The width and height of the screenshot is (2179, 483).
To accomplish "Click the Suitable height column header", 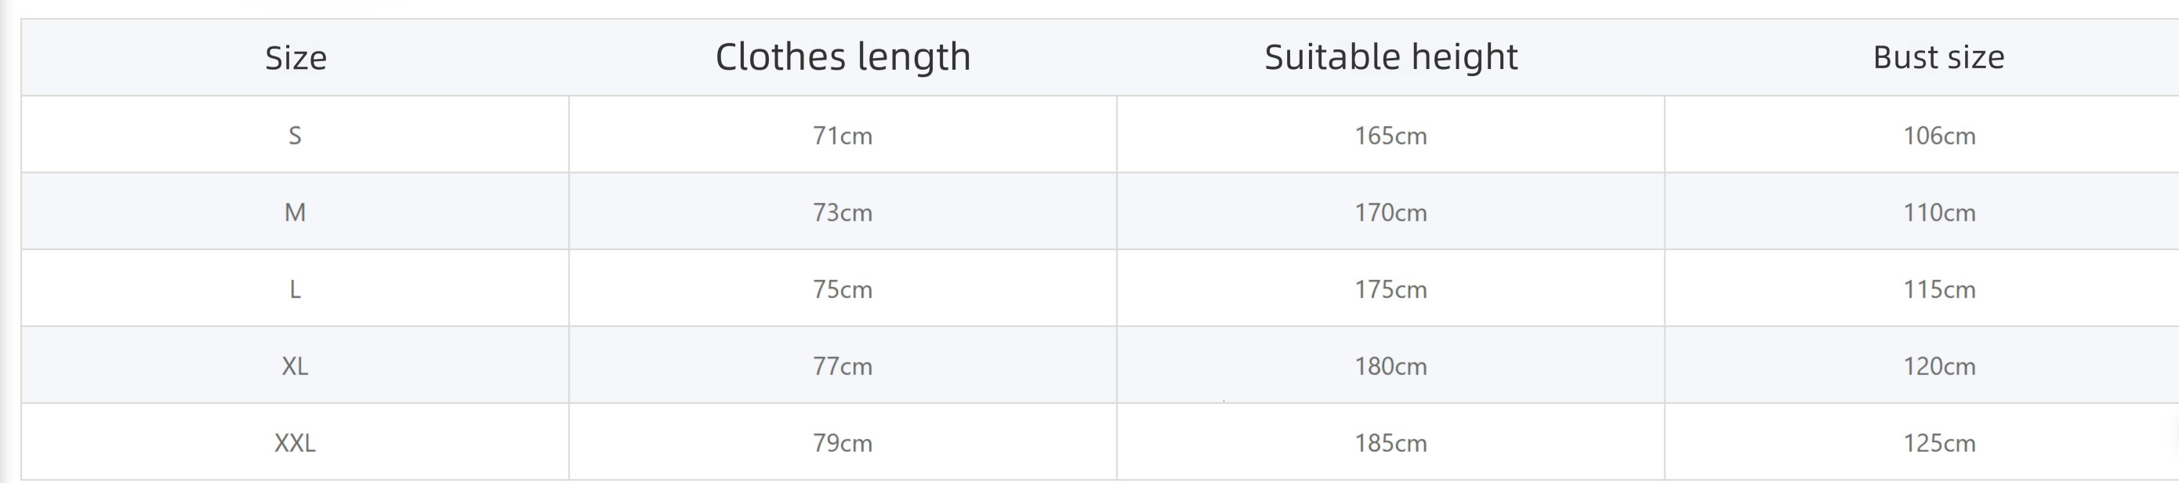I will pyautogui.click(x=1390, y=57).
